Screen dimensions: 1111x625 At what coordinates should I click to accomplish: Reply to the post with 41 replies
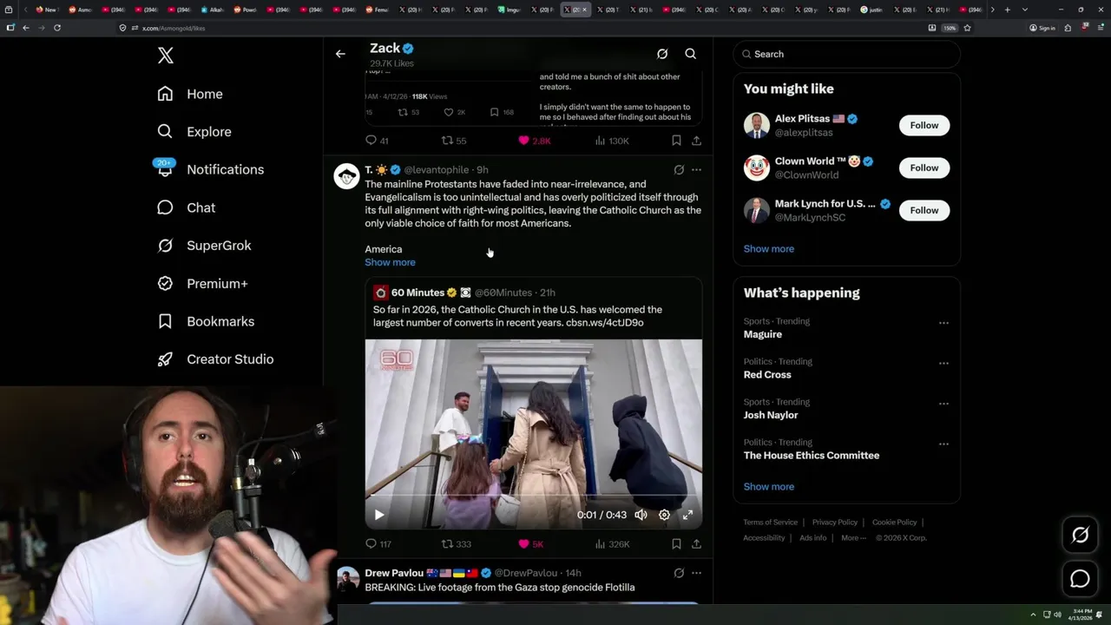coord(377,141)
